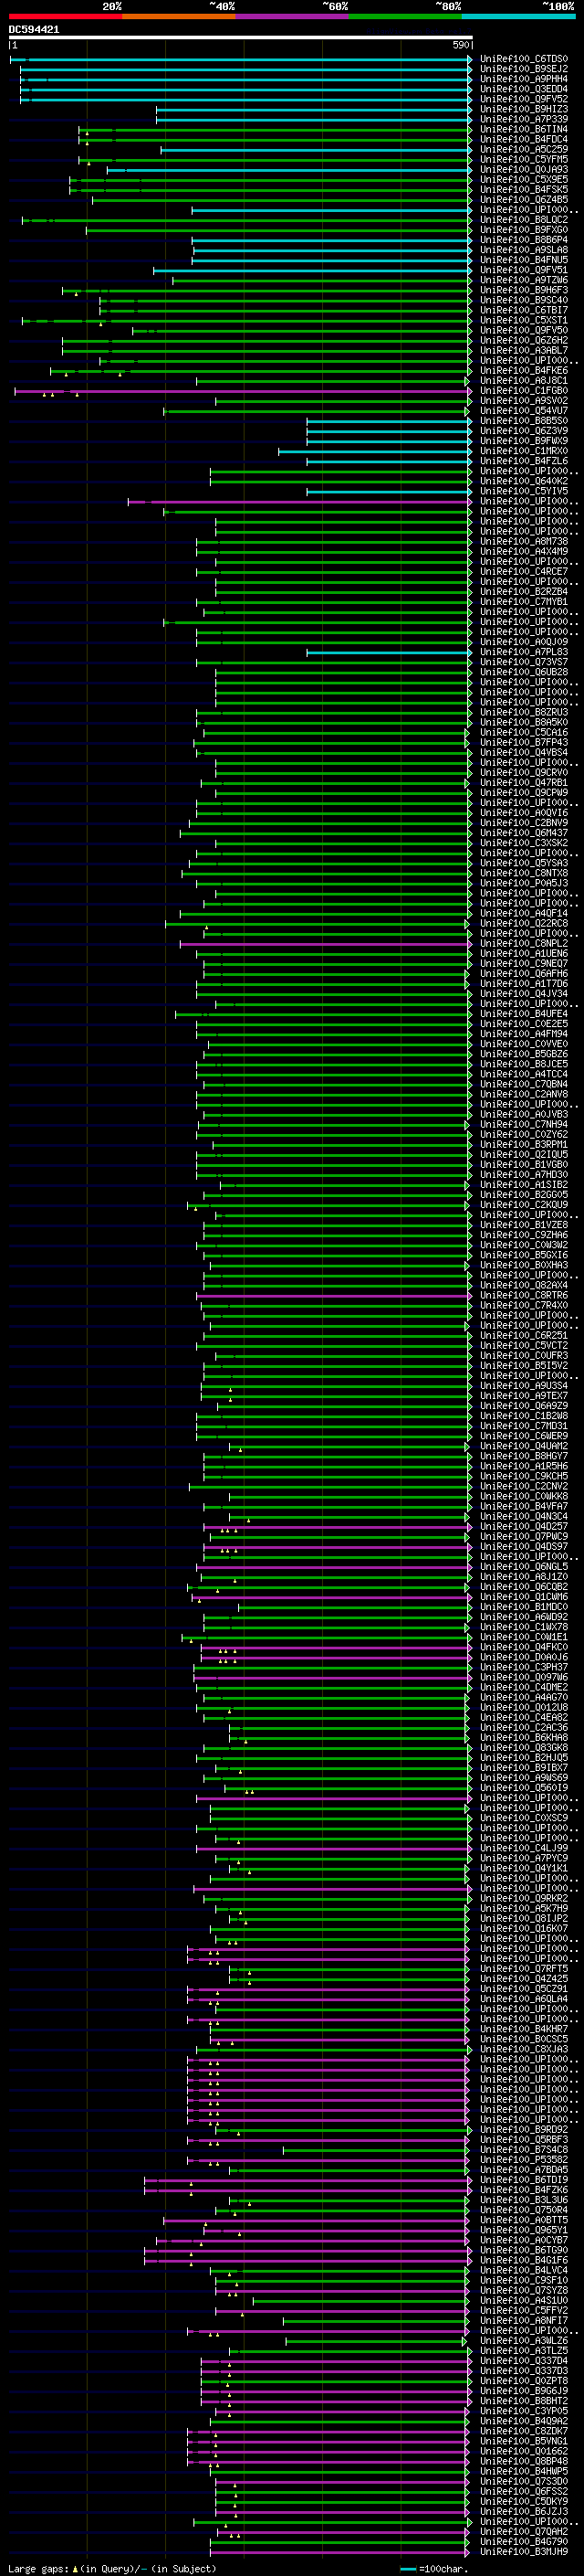The width and height of the screenshot is (584, 2576).
Task: Click the red 20% identity legend swatch
Action: tap(65, 16)
